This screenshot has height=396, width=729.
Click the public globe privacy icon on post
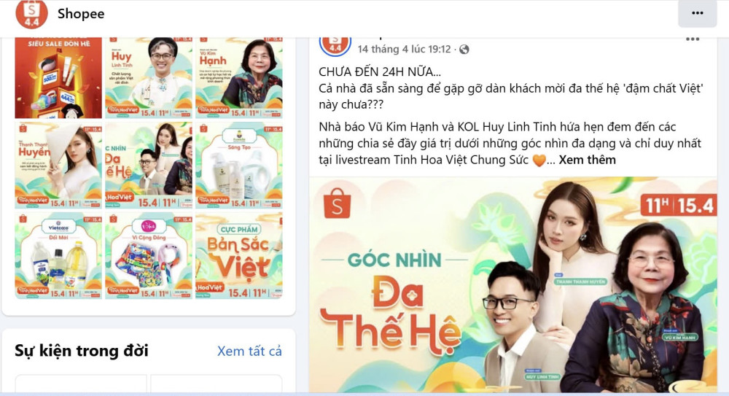(464, 50)
